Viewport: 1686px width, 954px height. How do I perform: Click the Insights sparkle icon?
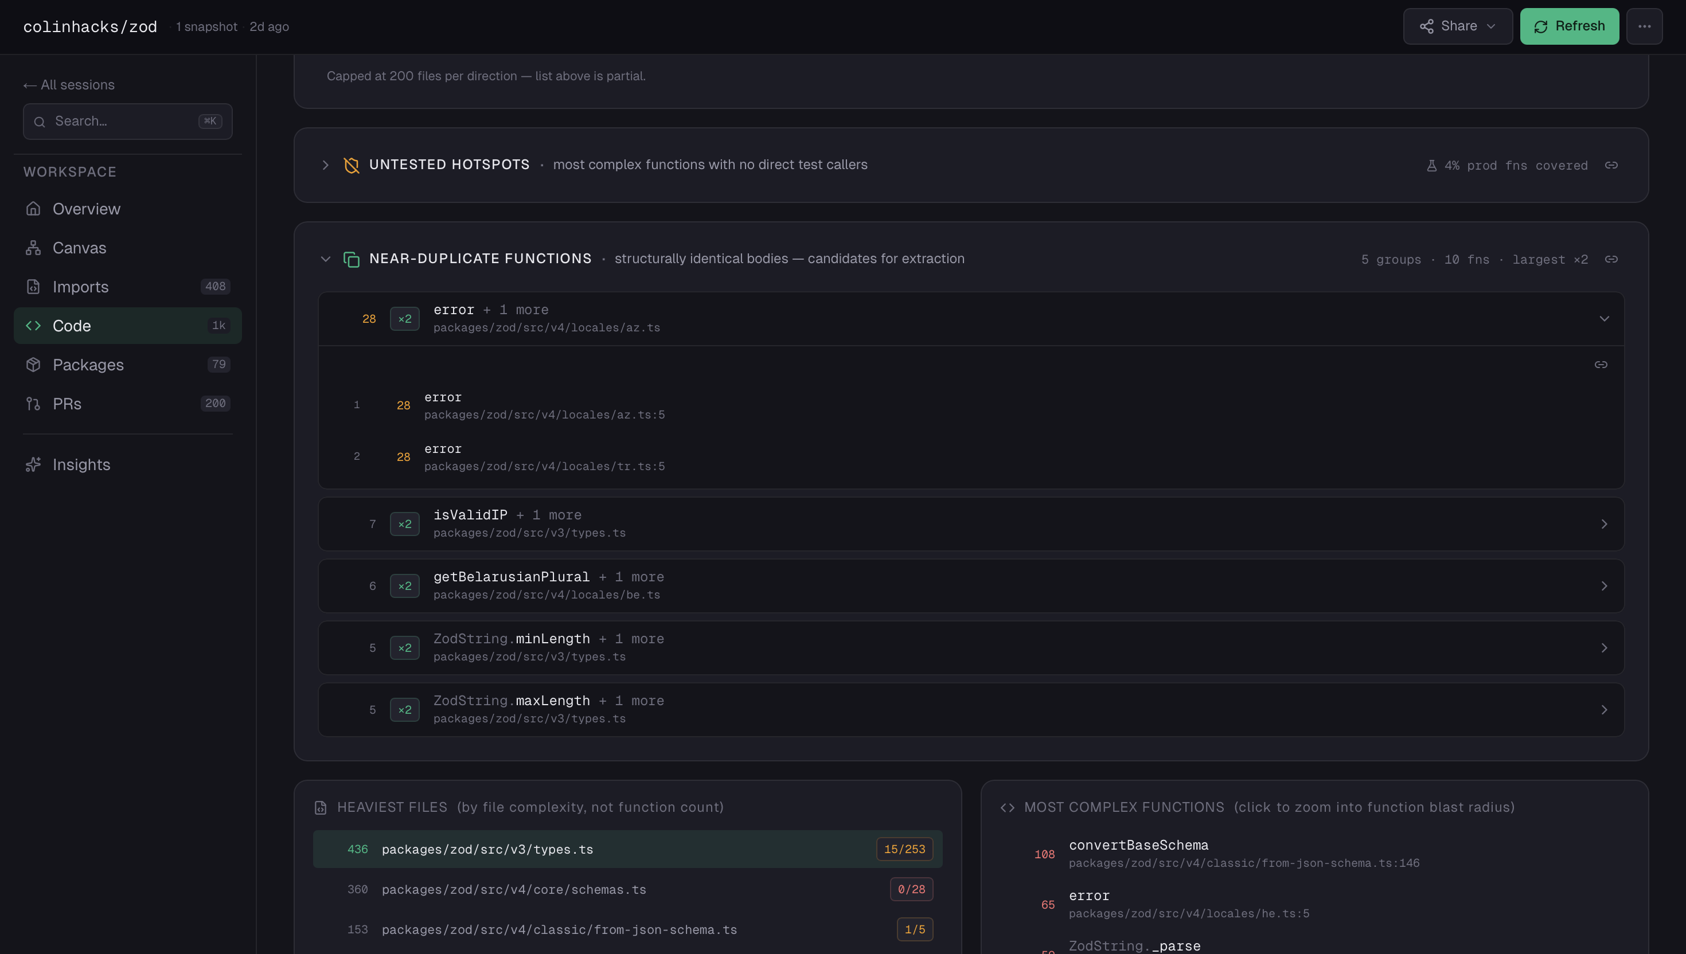tap(33, 464)
